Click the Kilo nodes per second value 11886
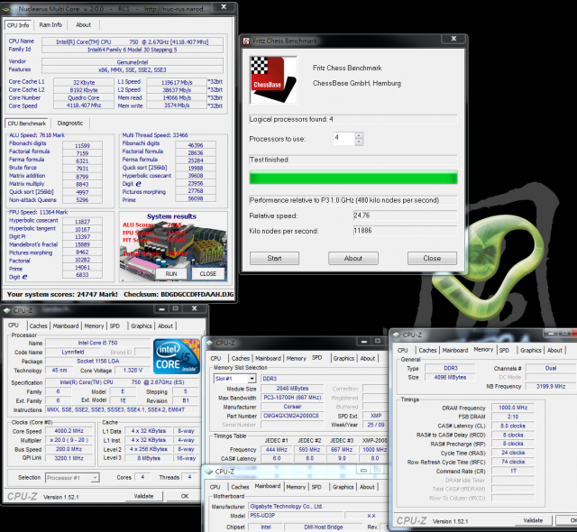The width and height of the screenshot is (577, 532). pos(405,231)
